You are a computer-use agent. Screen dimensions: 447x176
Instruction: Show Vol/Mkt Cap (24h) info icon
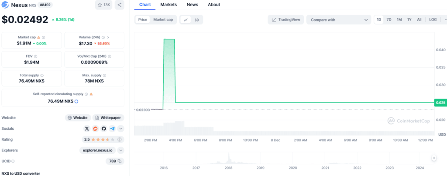coord(110,56)
